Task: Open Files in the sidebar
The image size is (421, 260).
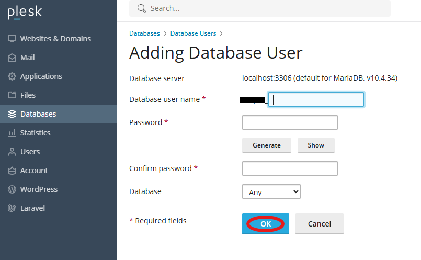Action: pyautogui.click(x=58, y=95)
